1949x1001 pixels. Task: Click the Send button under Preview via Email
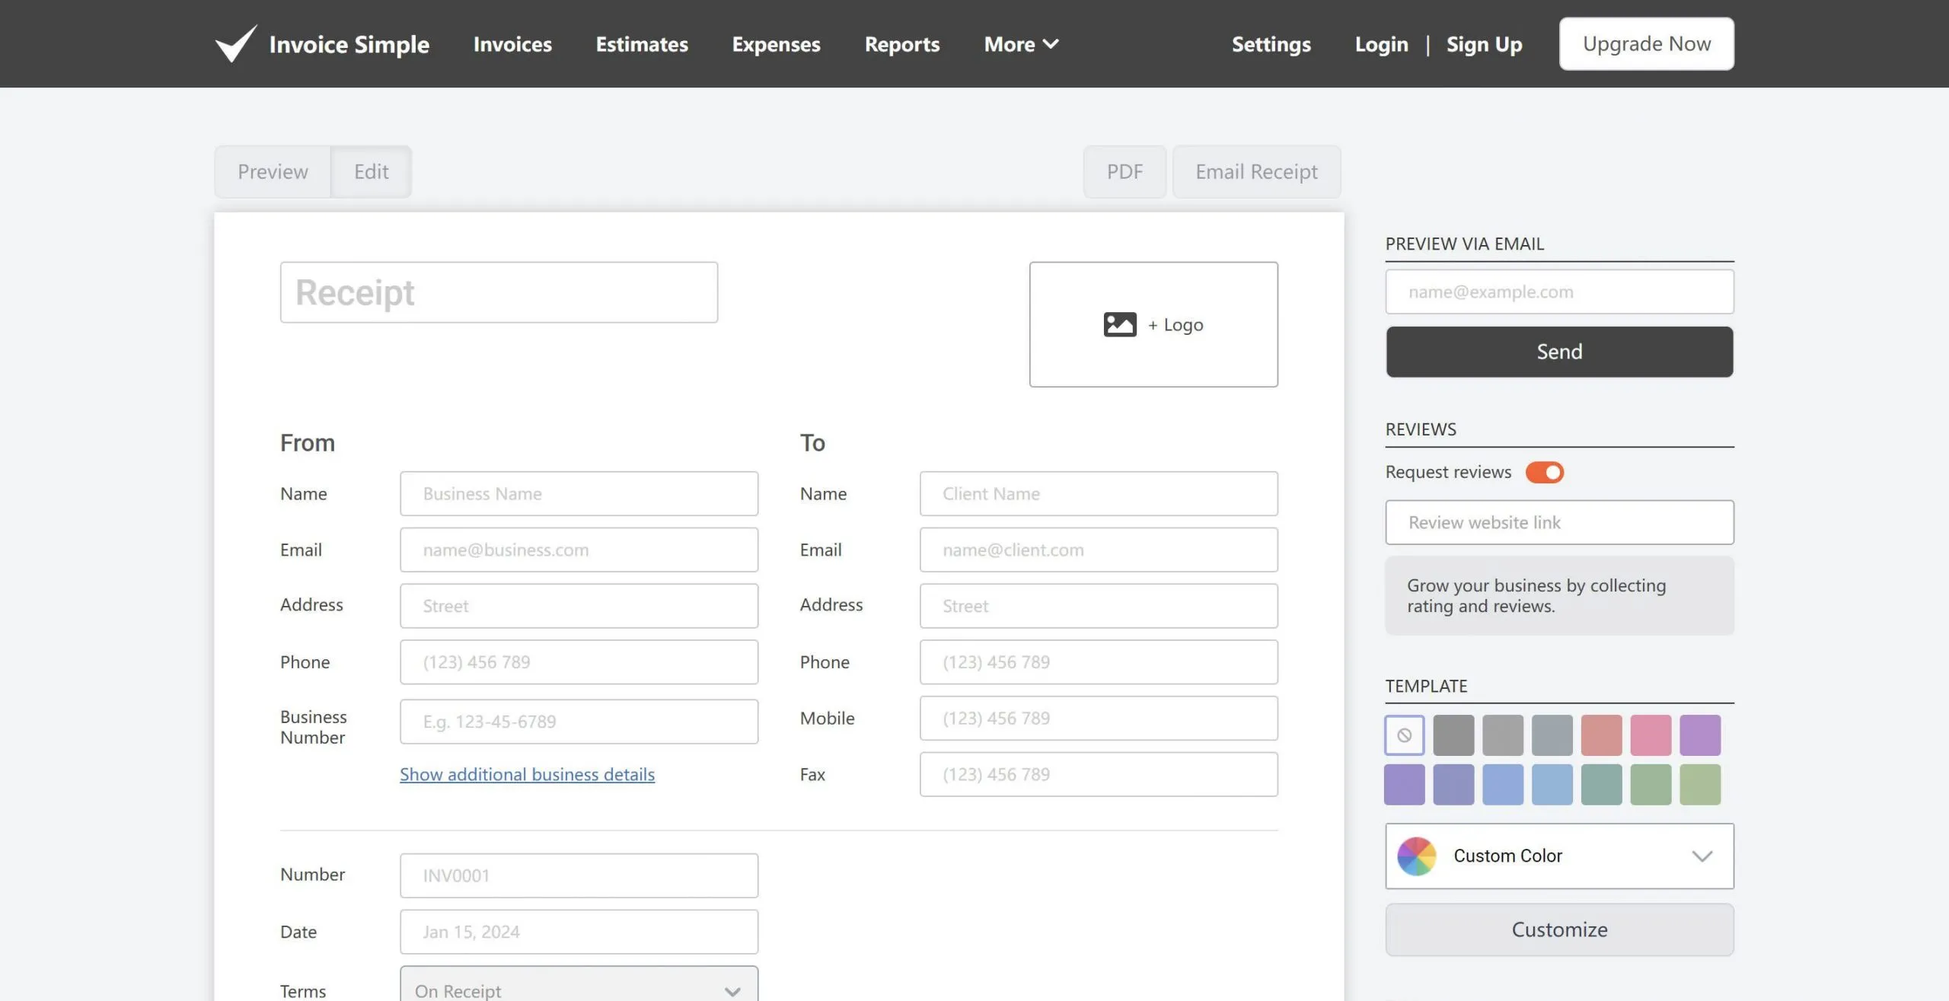click(x=1558, y=351)
